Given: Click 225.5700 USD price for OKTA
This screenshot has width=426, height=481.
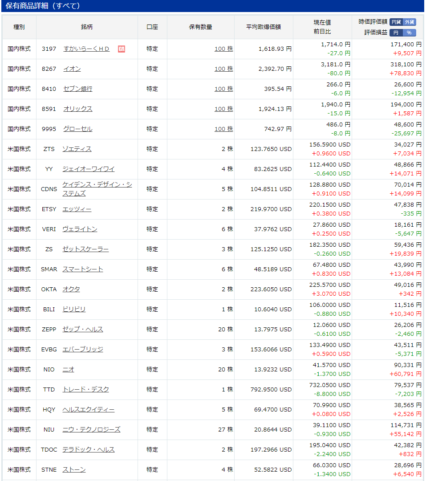Looking at the screenshot, I should point(330,285).
